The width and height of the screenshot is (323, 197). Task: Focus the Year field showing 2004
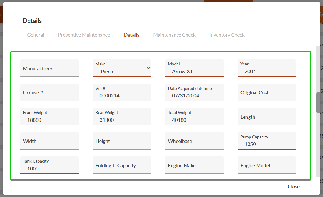[267, 71]
